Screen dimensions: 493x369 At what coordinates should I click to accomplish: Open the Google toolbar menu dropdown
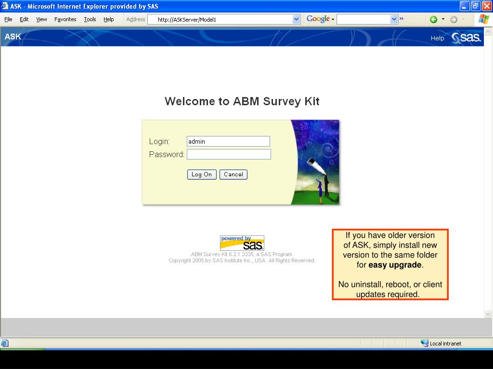pyautogui.click(x=333, y=19)
